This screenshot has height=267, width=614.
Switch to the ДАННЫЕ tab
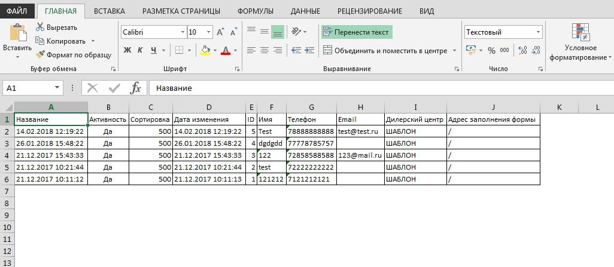pyautogui.click(x=305, y=11)
